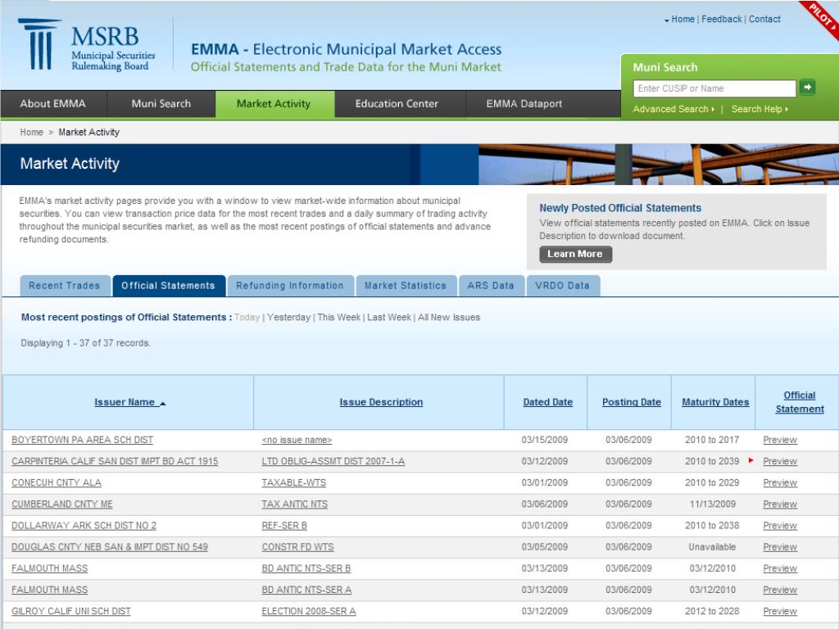Filter postings by Yesterday

point(288,317)
